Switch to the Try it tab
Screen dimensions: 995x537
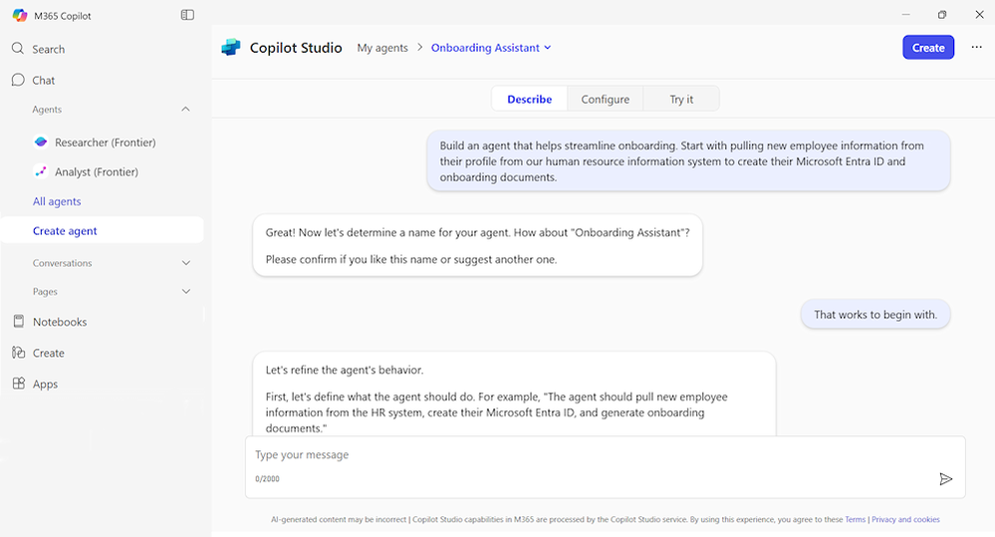coord(681,99)
